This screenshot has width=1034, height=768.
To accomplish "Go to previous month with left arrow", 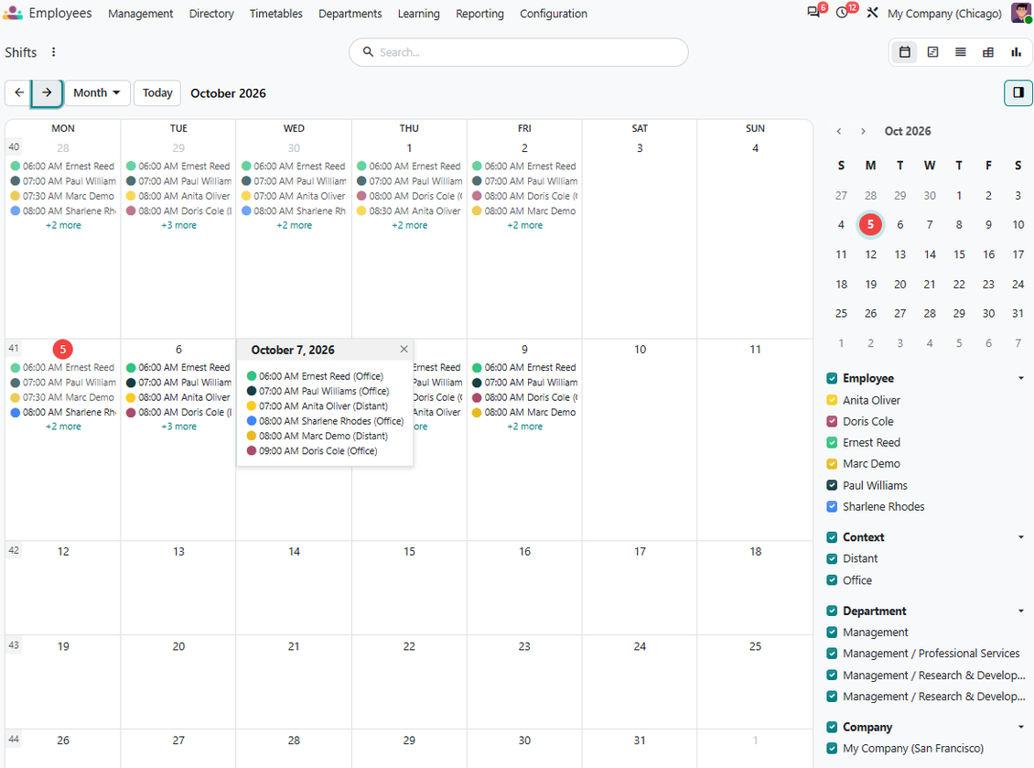I will 19,92.
